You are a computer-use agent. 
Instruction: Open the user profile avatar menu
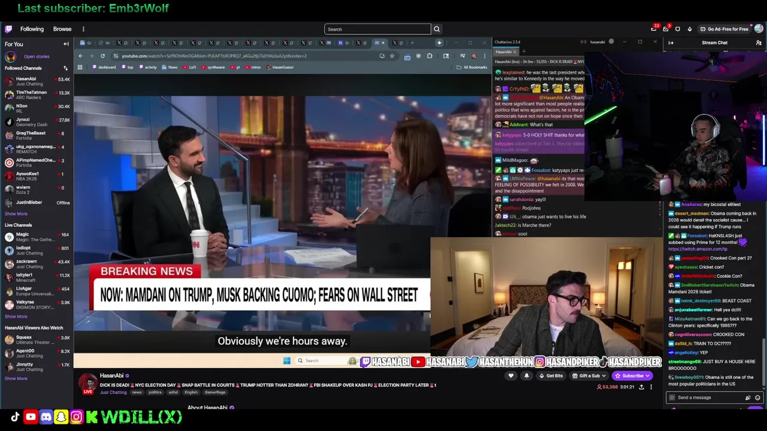click(x=759, y=29)
